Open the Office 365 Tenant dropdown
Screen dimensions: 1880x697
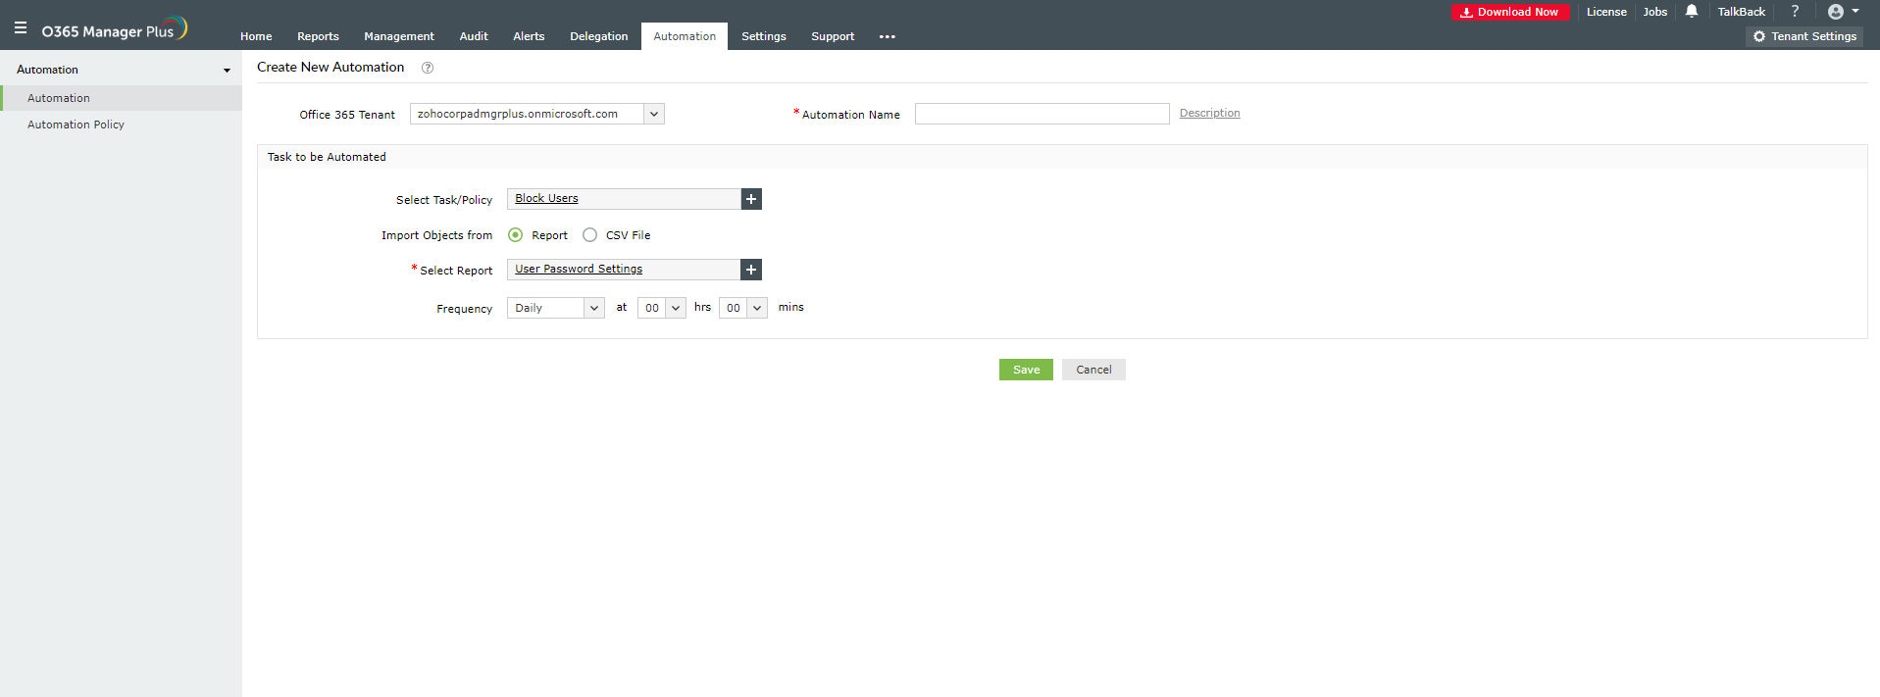[x=536, y=114]
